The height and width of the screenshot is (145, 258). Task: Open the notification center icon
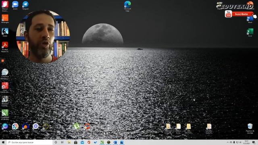pyautogui.click(x=254, y=142)
